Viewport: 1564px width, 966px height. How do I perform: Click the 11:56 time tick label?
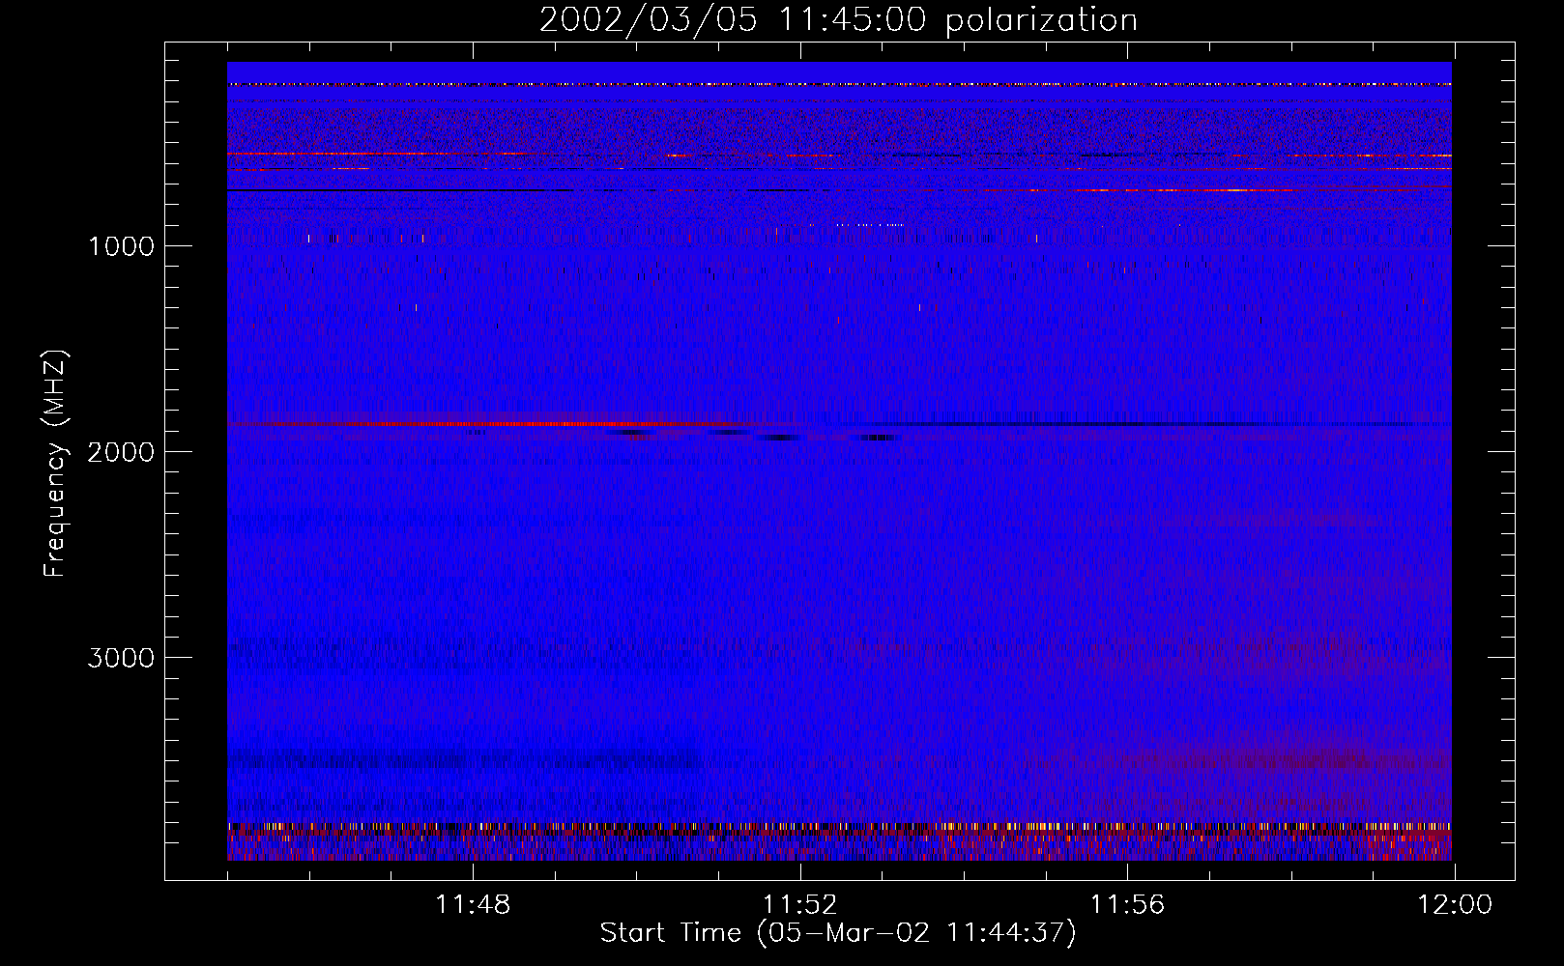click(x=1127, y=905)
